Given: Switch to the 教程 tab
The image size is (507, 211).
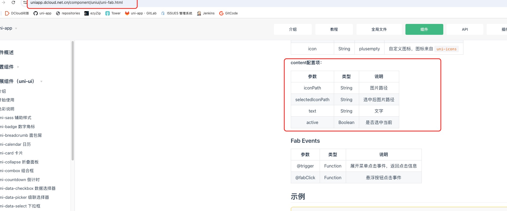Looking at the screenshot, I should pos(334,29).
